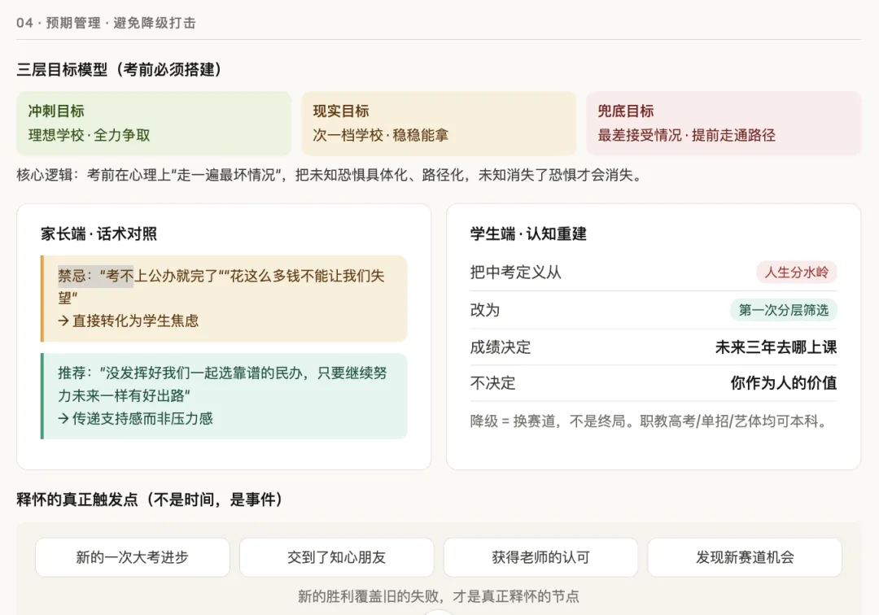
Task: Open the 家长端·话术对照 panel heading
Action: click(98, 233)
